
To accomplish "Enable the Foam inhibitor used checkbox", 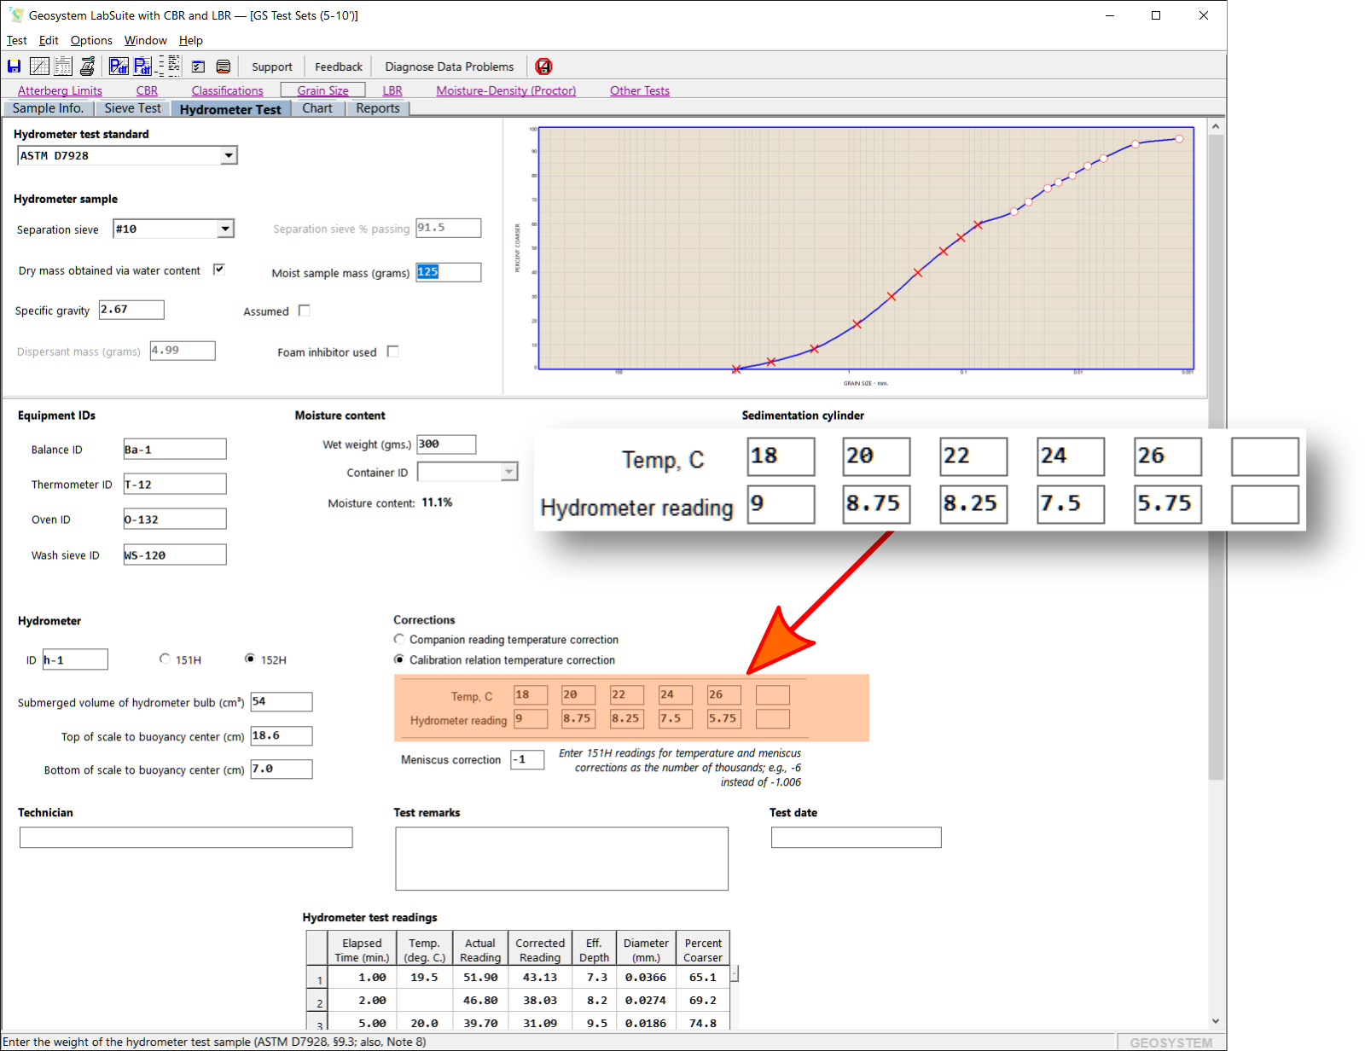I will 393,351.
